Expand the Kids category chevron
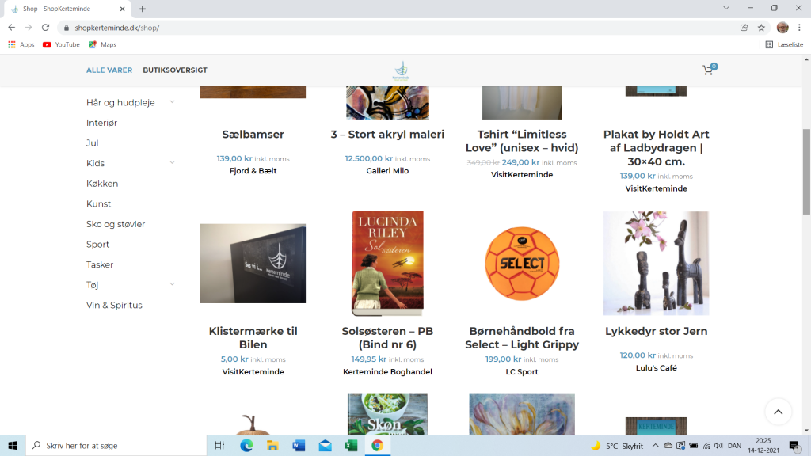 click(172, 163)
